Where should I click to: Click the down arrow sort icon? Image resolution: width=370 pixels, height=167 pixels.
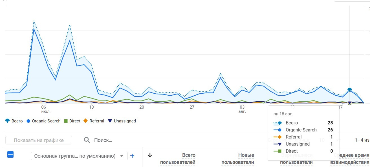click(150, 155)
